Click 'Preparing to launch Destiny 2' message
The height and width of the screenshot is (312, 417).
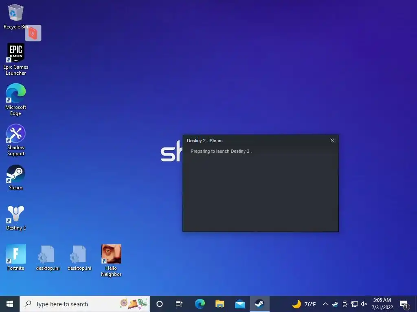(x=221, y=151)
